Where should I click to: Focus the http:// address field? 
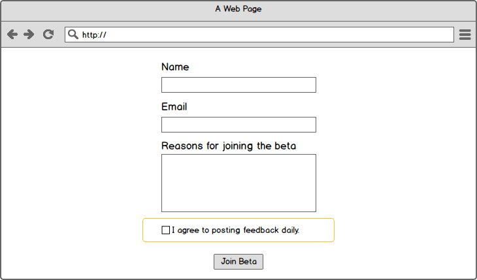coord(261,35)
